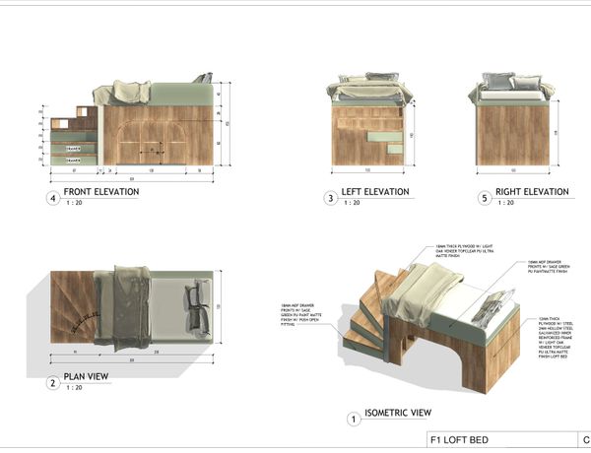Click the circled number 3 view marker
This screenshot has width=591, height=453.
pyautogui.click(x=331, y=198)
